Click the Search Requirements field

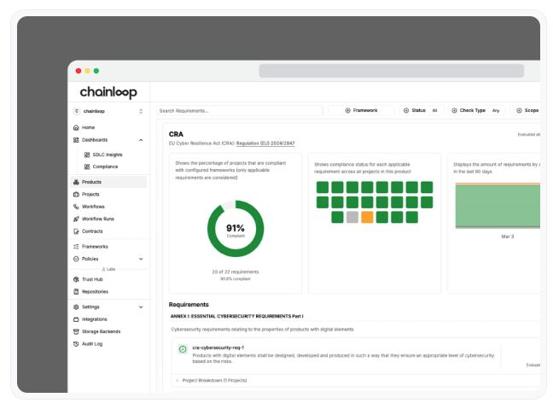tap(240, 111)
